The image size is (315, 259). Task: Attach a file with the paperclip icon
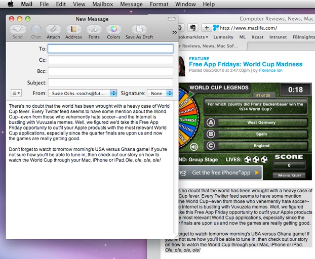point(53,29)
